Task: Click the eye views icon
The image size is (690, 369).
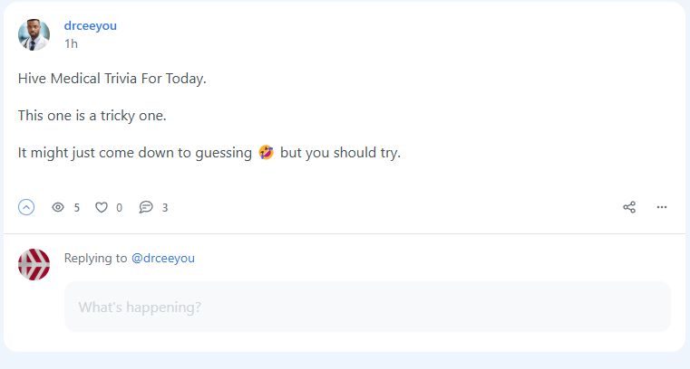Action: tap(58, 207)
